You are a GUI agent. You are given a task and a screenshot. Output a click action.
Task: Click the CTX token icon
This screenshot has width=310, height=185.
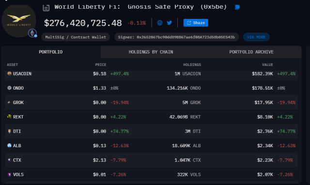(x=9, y=160)
